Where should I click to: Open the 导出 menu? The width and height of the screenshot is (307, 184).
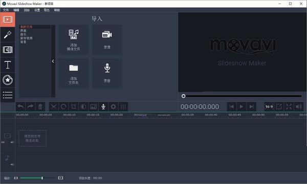47,10
